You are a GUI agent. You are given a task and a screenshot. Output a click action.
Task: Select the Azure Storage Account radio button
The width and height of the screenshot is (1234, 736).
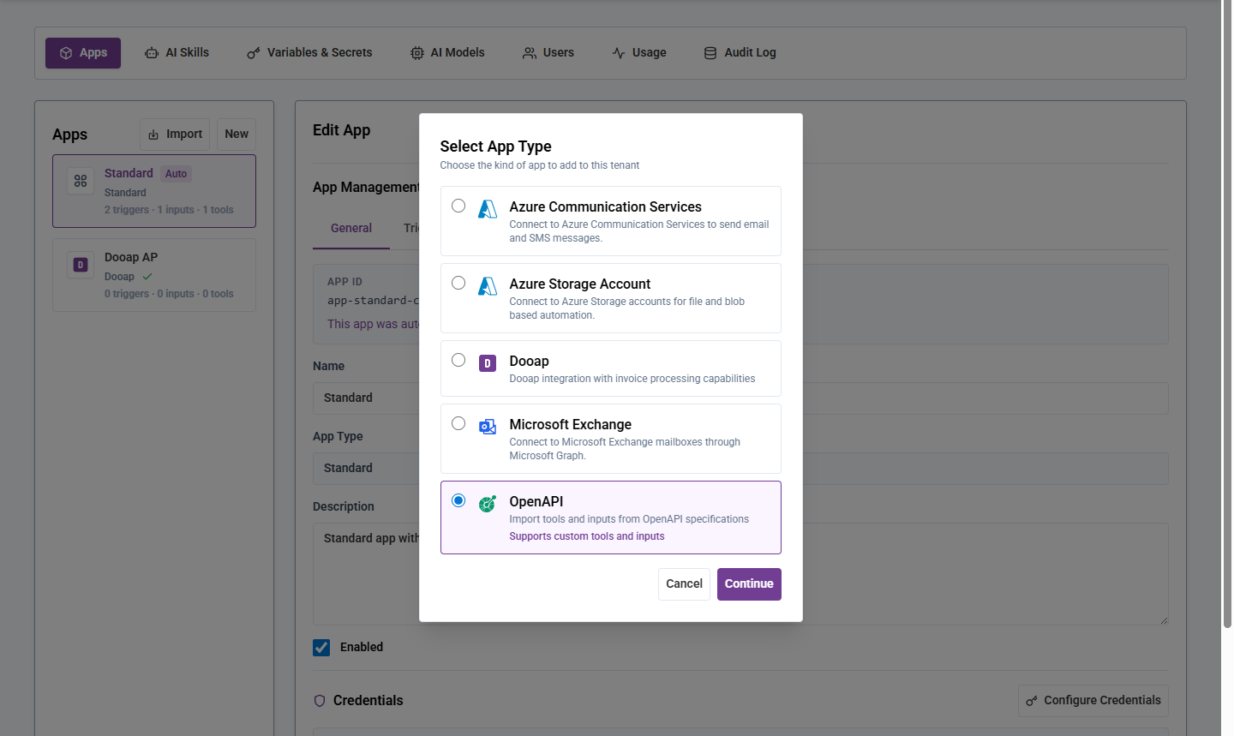pyautogui.click(x=458, y=283)
